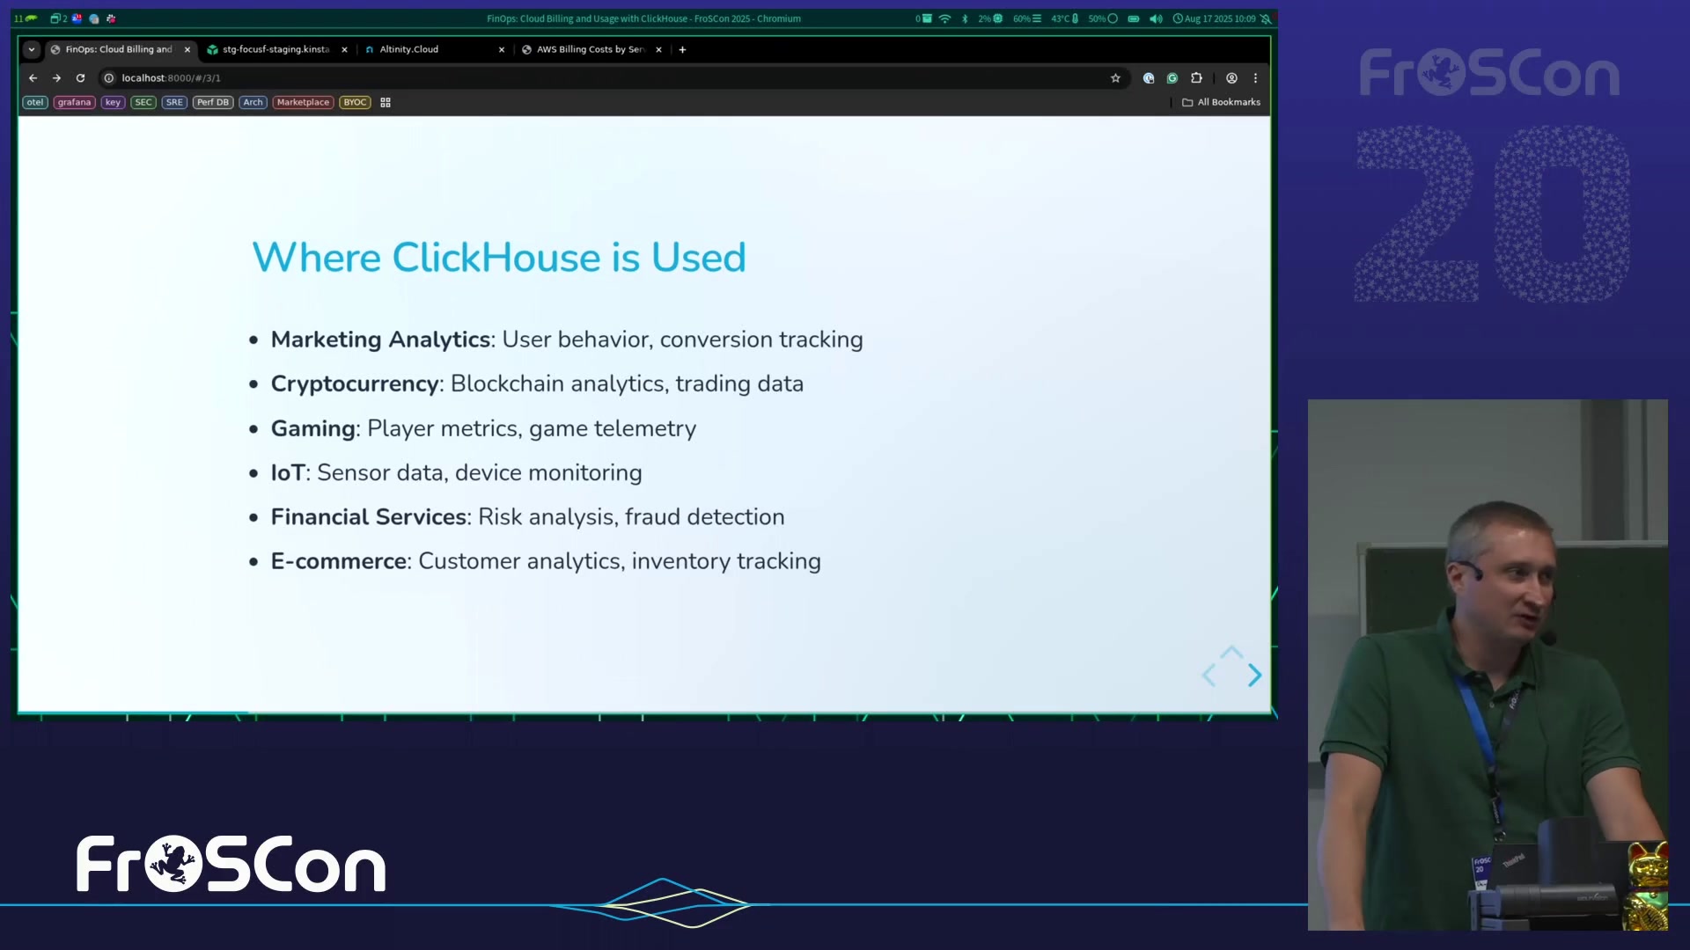1690x950 pixels.
Task: Open the chameleon workspace icon on the bar
Action: click(32, 18)
